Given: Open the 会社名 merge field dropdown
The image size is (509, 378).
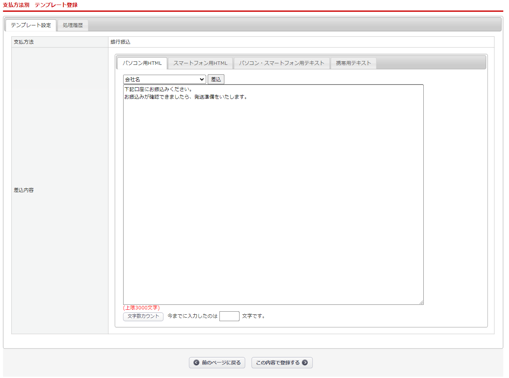Looking at the screenshot, I should pyautogui.click(x=164, y=79).
